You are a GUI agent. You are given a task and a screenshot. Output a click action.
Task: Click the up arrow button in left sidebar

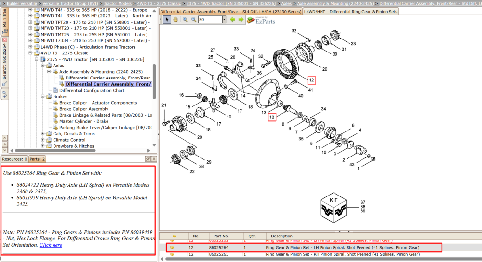coord(5,138)
